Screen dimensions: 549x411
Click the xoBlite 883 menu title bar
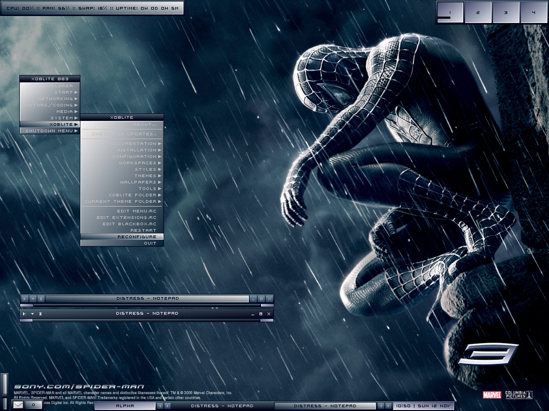pyautogui.click(x=50, y=79)
